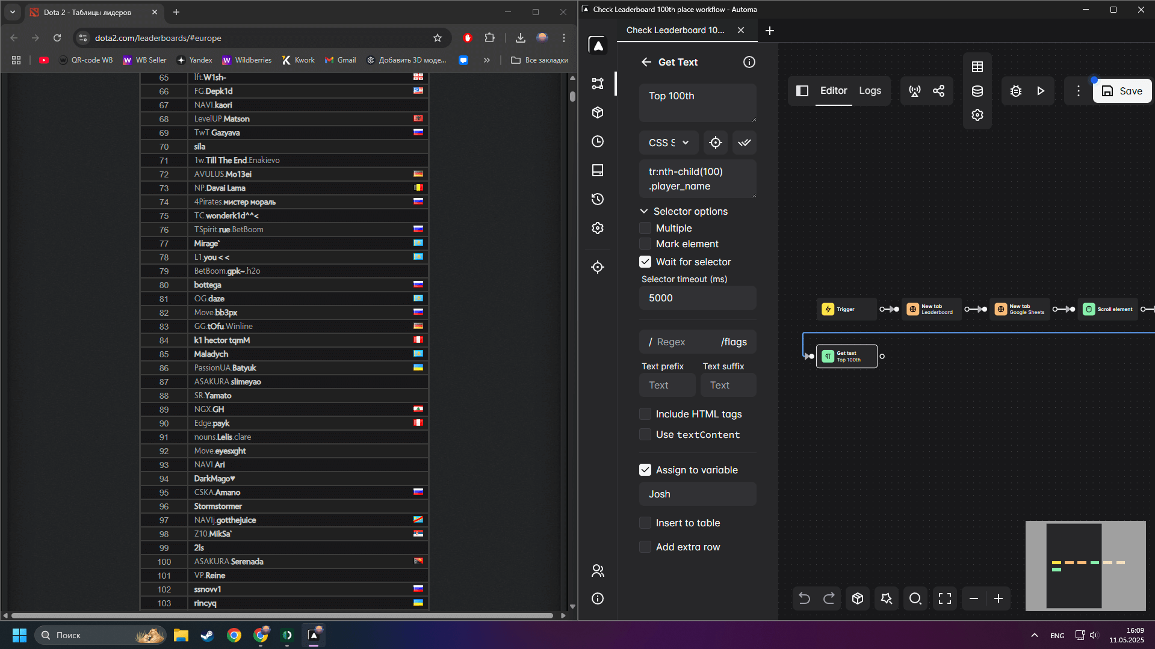Open Wildberries bookmark
Screen dimensions: 1155x649
pos(247,60)
